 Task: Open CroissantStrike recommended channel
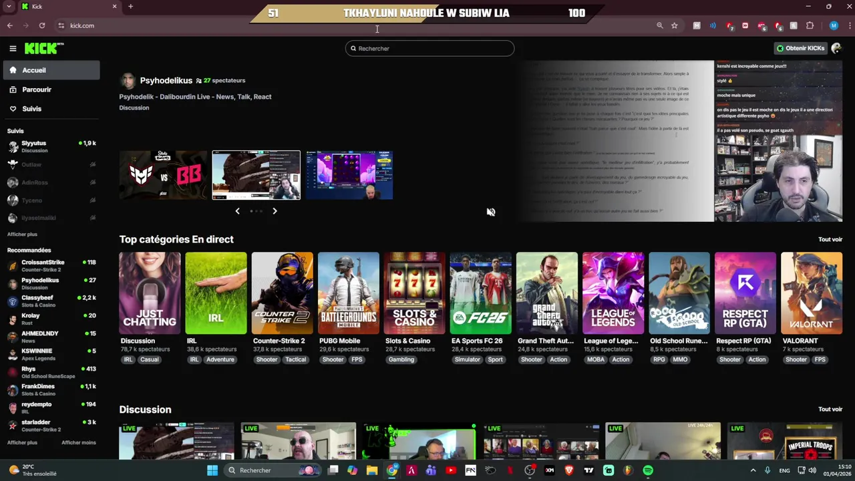[x=51, y=265]
